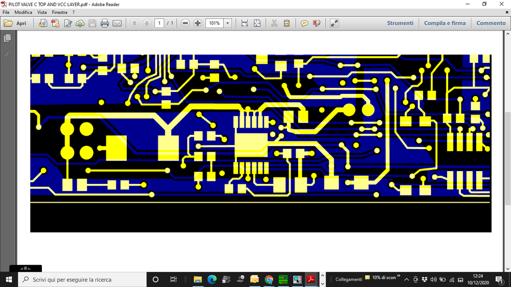Click the fit page width icon

[245, 23]
